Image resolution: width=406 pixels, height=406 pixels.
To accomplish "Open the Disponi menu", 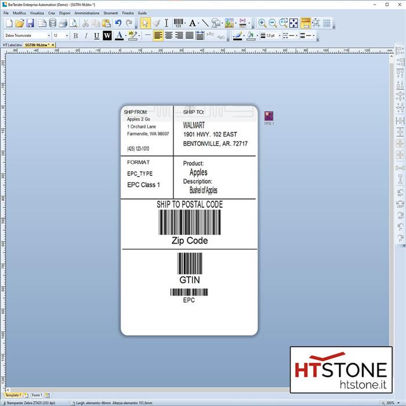I will point(64,13).
